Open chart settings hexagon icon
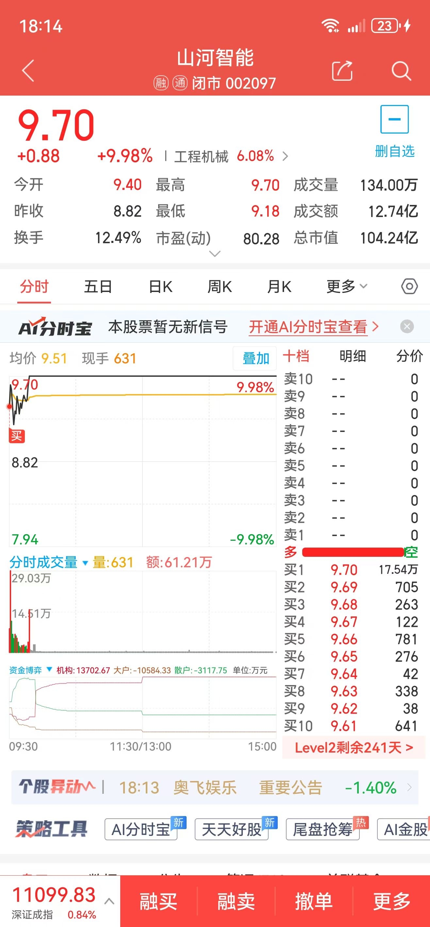 (x=409, y=286)
